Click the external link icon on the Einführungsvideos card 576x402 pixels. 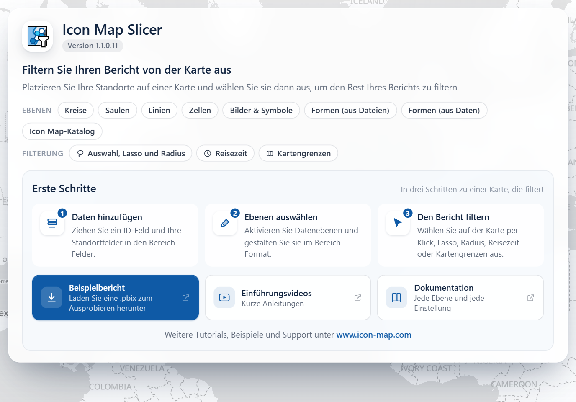358,298
